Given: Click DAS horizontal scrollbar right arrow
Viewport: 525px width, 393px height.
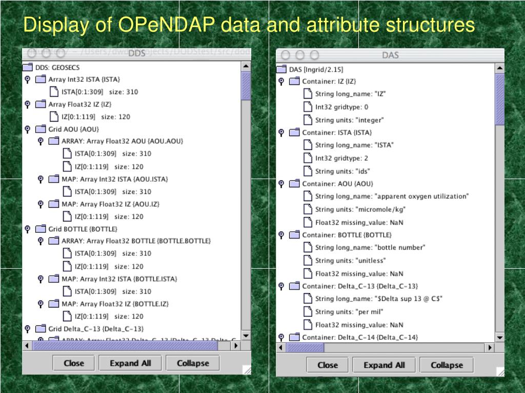Looking at the screenshot, I should click(x=490, y=347).
